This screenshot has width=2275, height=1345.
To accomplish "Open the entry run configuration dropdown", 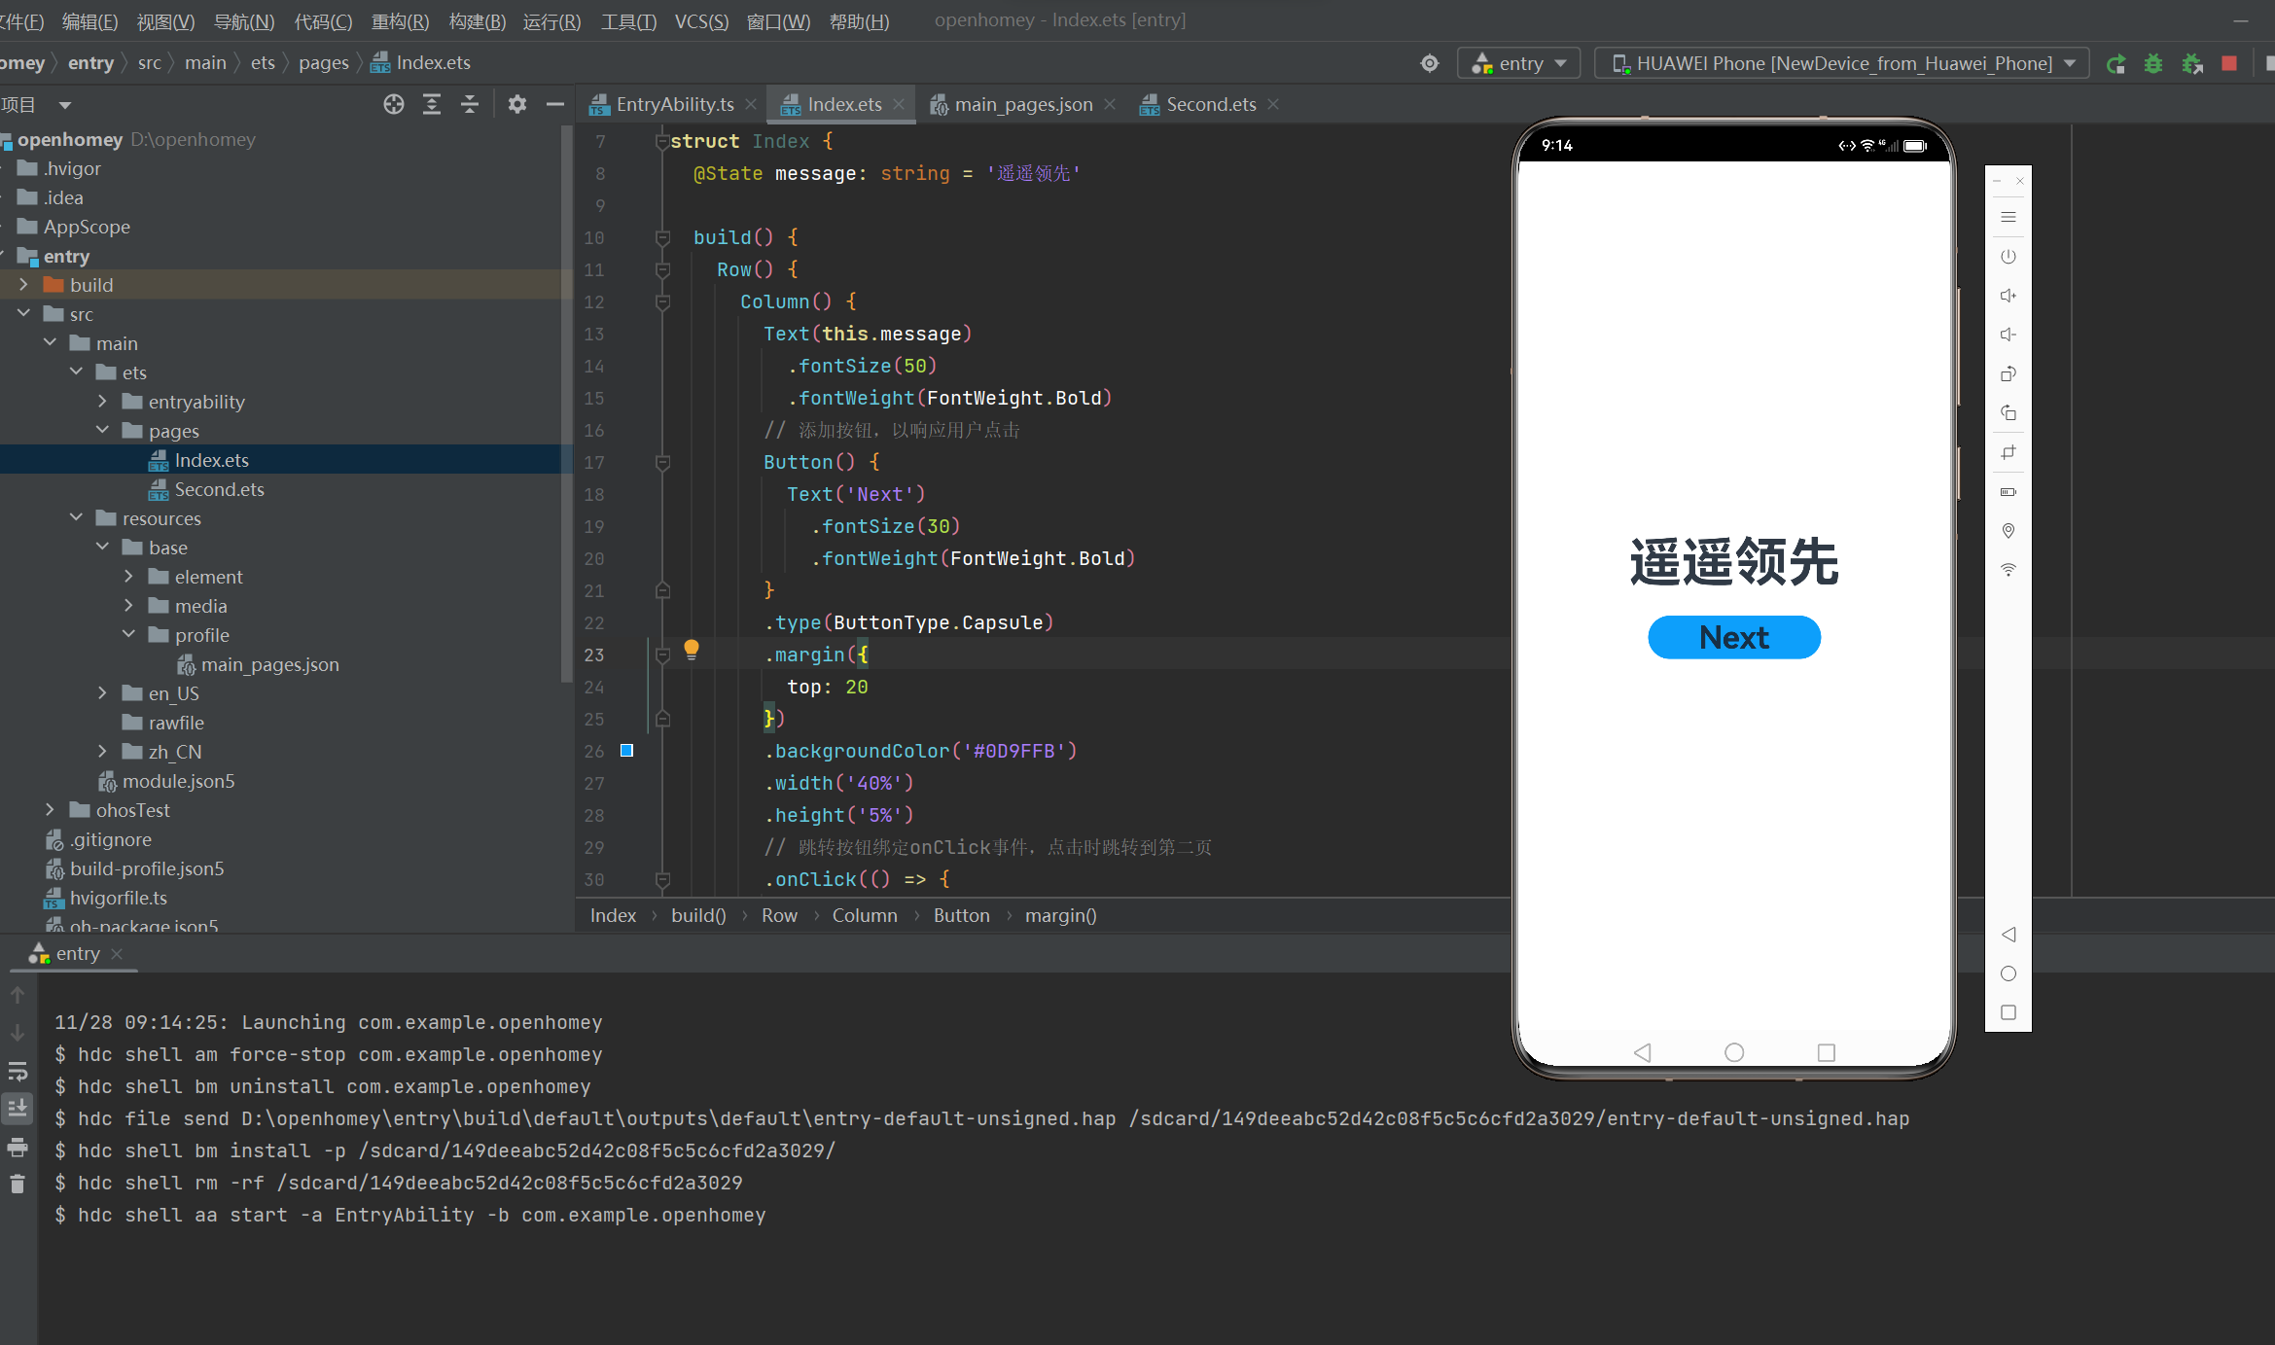I will 1518,64.
